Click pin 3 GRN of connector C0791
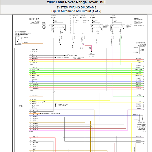Viewport: 152px width, 152px height. click(x=32, y=72)
